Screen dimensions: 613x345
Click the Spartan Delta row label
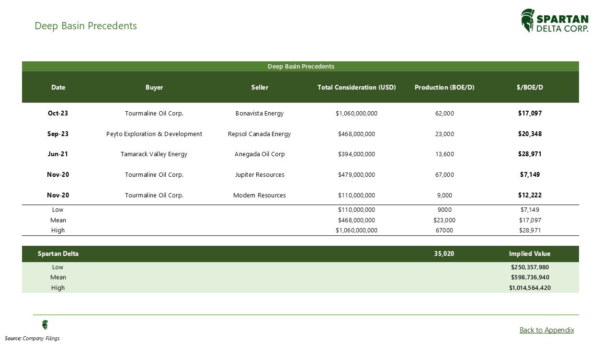point(58,254)
